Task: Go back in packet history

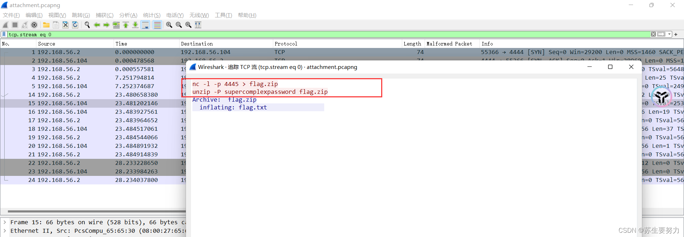Action: click(x=97, y=25)
